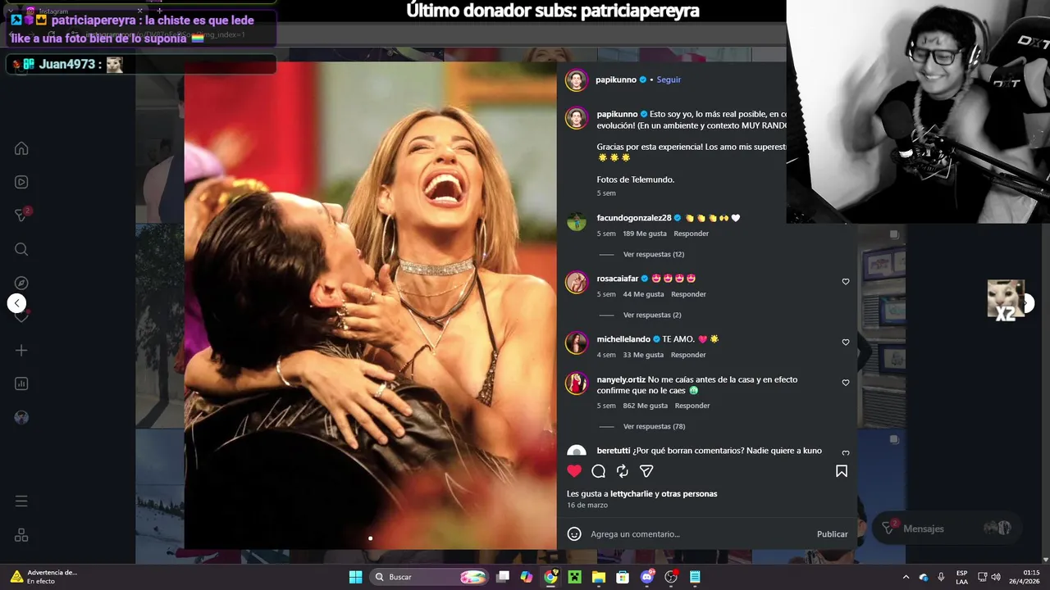This screenshot has width=1050, height=590.
Task: Open Task View on the taskbar
Action: coord(503,577)
